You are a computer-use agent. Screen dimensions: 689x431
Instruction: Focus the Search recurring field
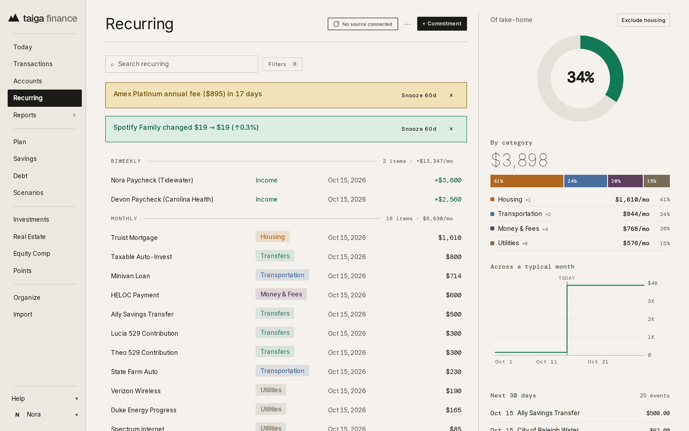[182, 64]
